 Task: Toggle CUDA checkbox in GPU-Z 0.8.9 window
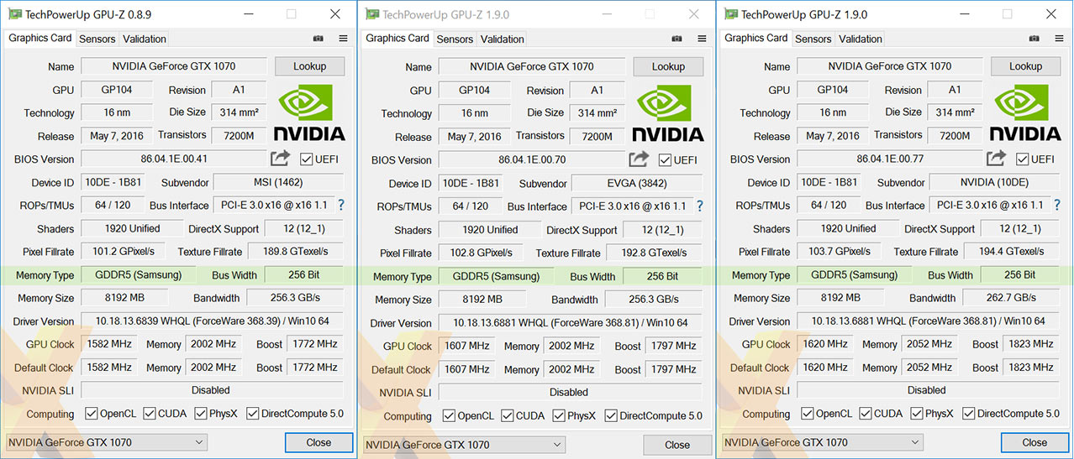pos(150,413)
